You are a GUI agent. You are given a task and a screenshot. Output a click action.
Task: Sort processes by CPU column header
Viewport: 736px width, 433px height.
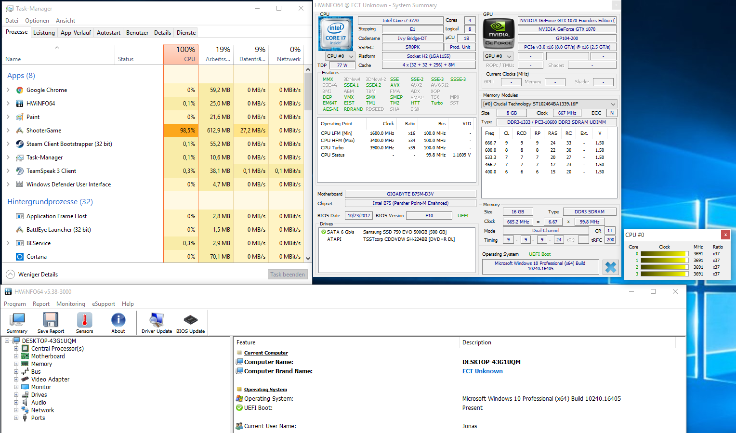coord(181,54)
